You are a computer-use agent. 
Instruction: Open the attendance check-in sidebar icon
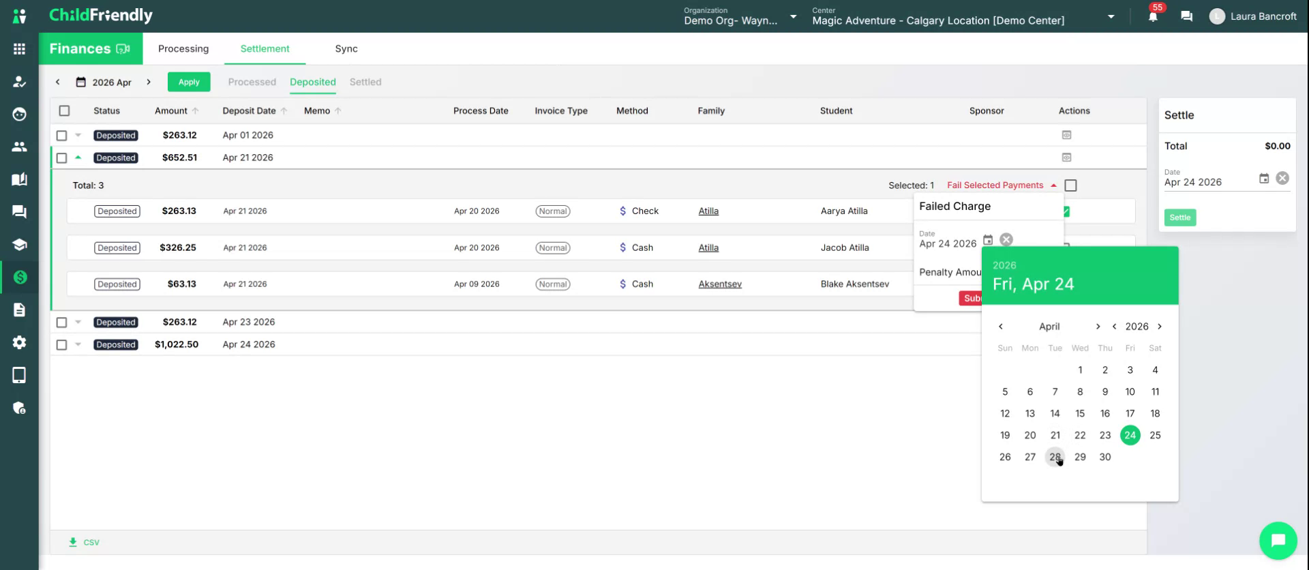tap(19, 82)
